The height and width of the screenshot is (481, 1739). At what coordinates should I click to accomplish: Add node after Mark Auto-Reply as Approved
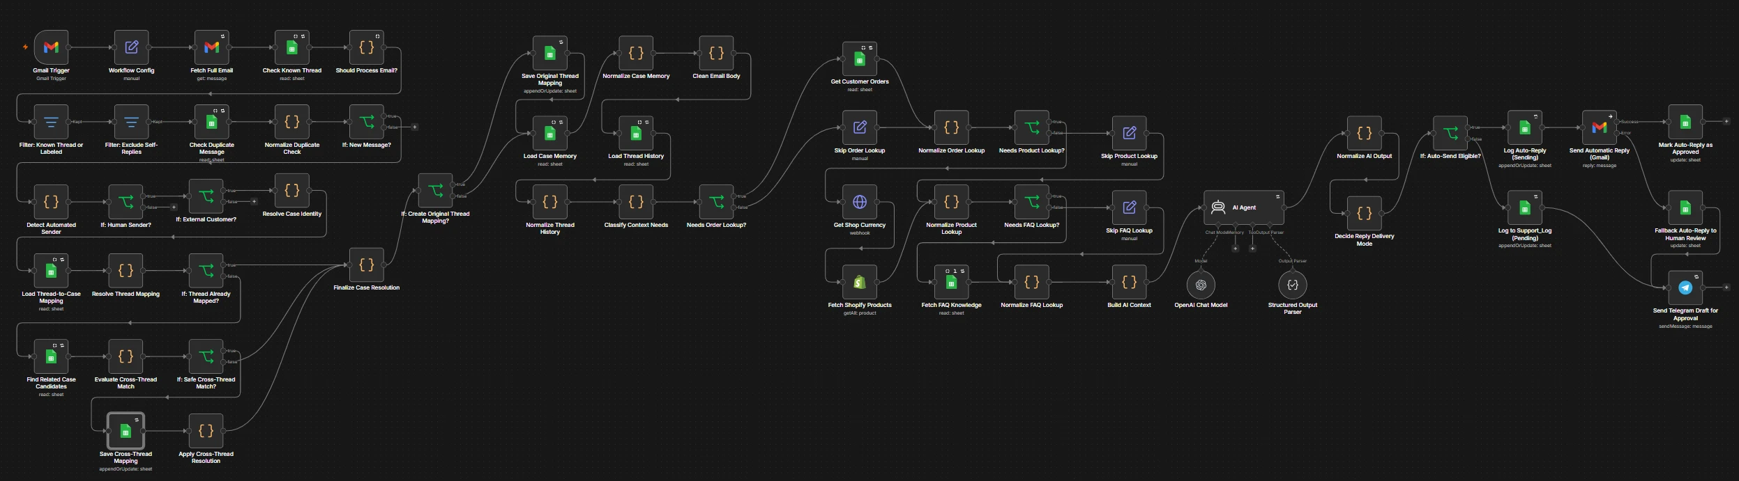click(1726, 121)
